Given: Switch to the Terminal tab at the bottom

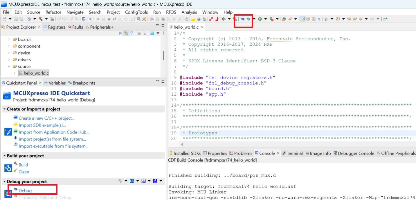Looking at the screenshot, I should tap(295, 153).
